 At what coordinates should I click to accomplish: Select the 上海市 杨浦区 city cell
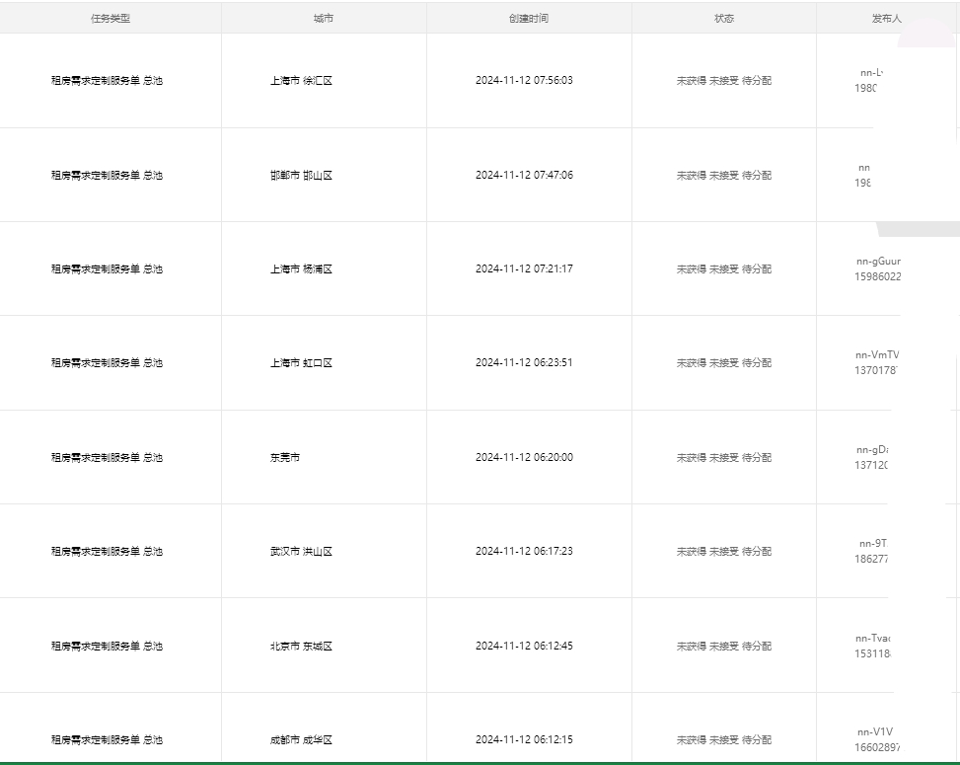pyautogui.click(x=301, y=269)
